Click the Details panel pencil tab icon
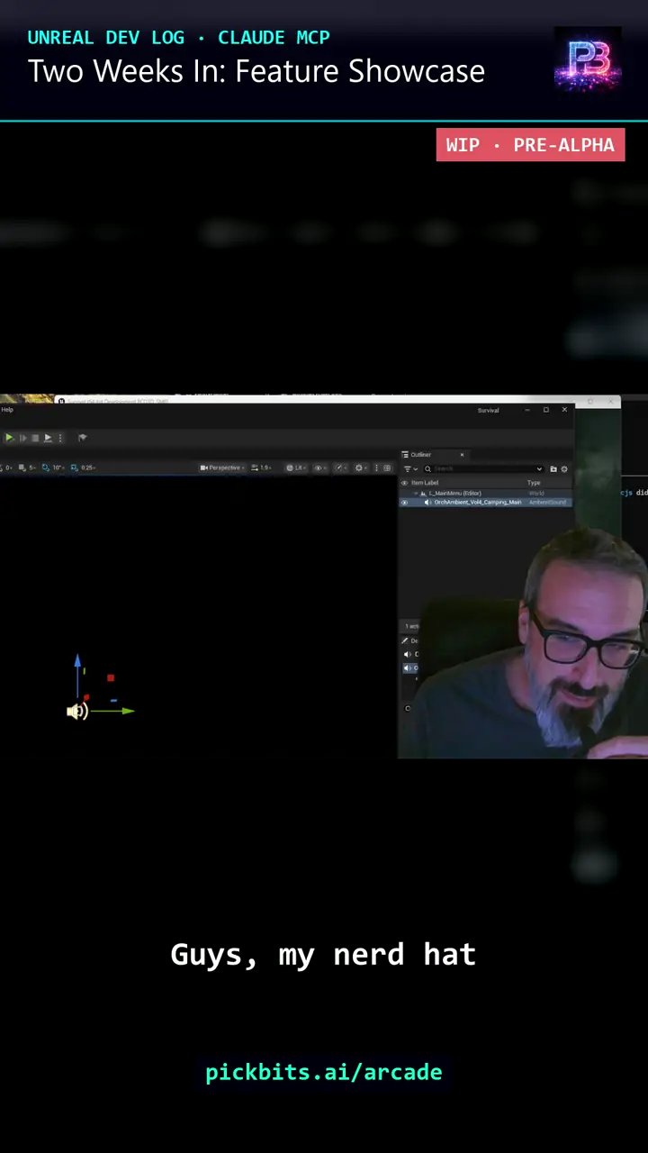The image size is (648, 1153). tap(404, 640)
